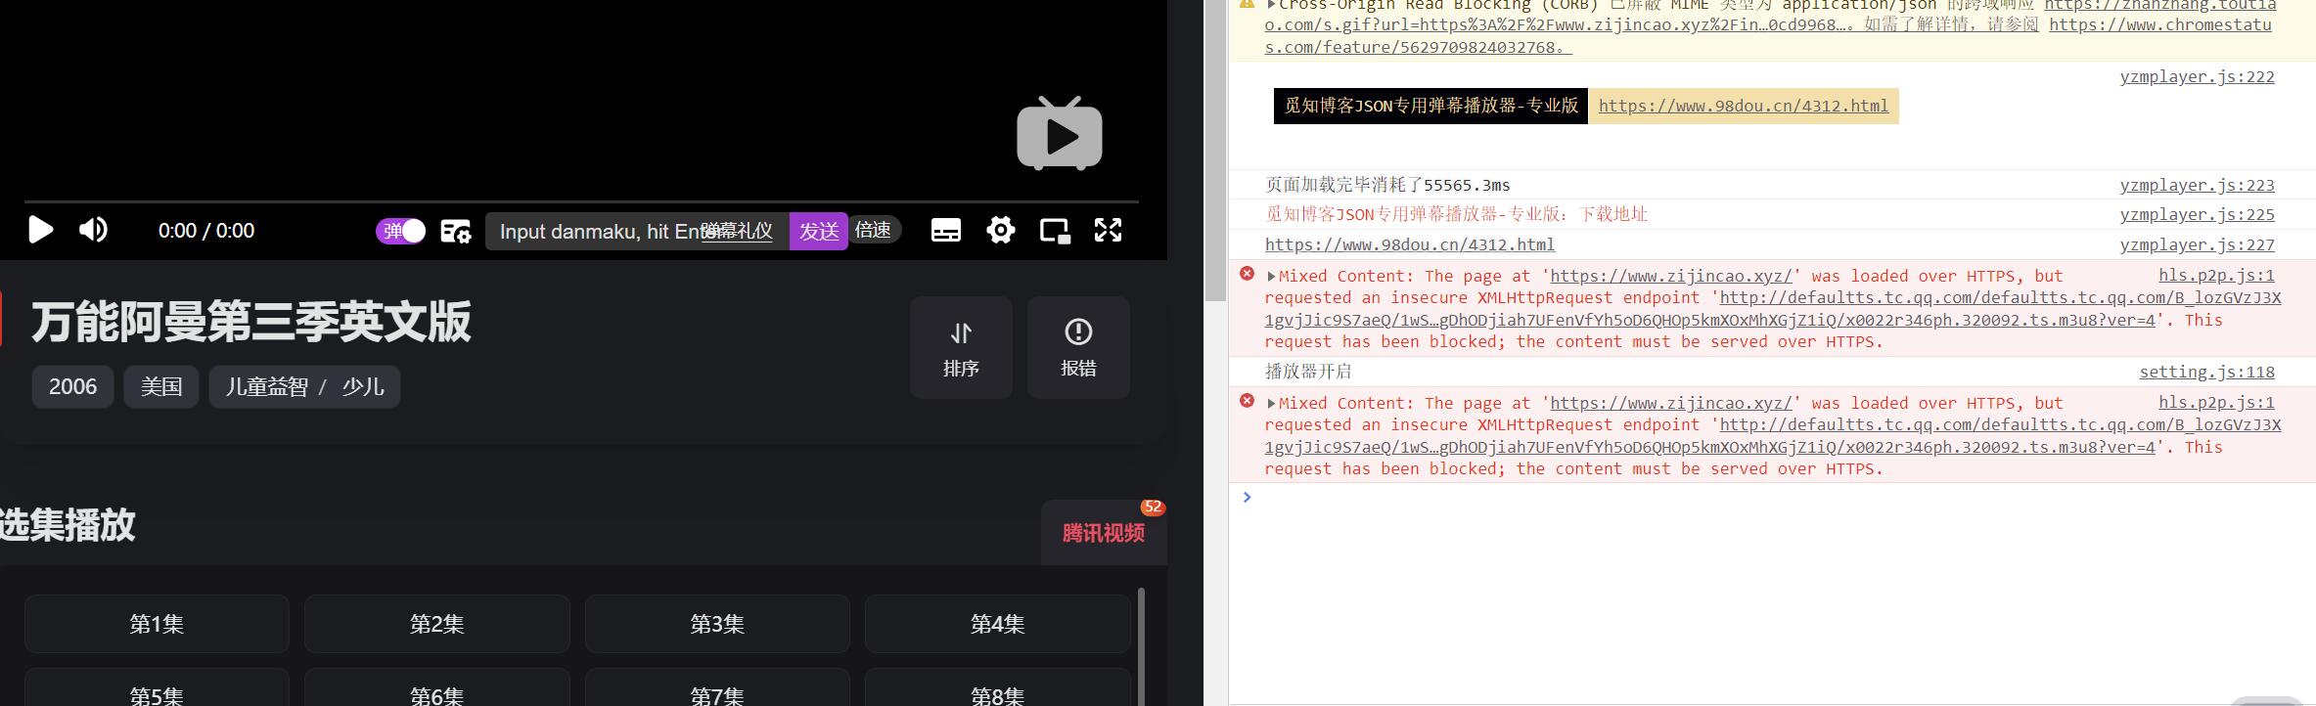2316x706 pixels.
Task: Enter fullscreen with the expand icon
Action: [x=1108, y=231]
